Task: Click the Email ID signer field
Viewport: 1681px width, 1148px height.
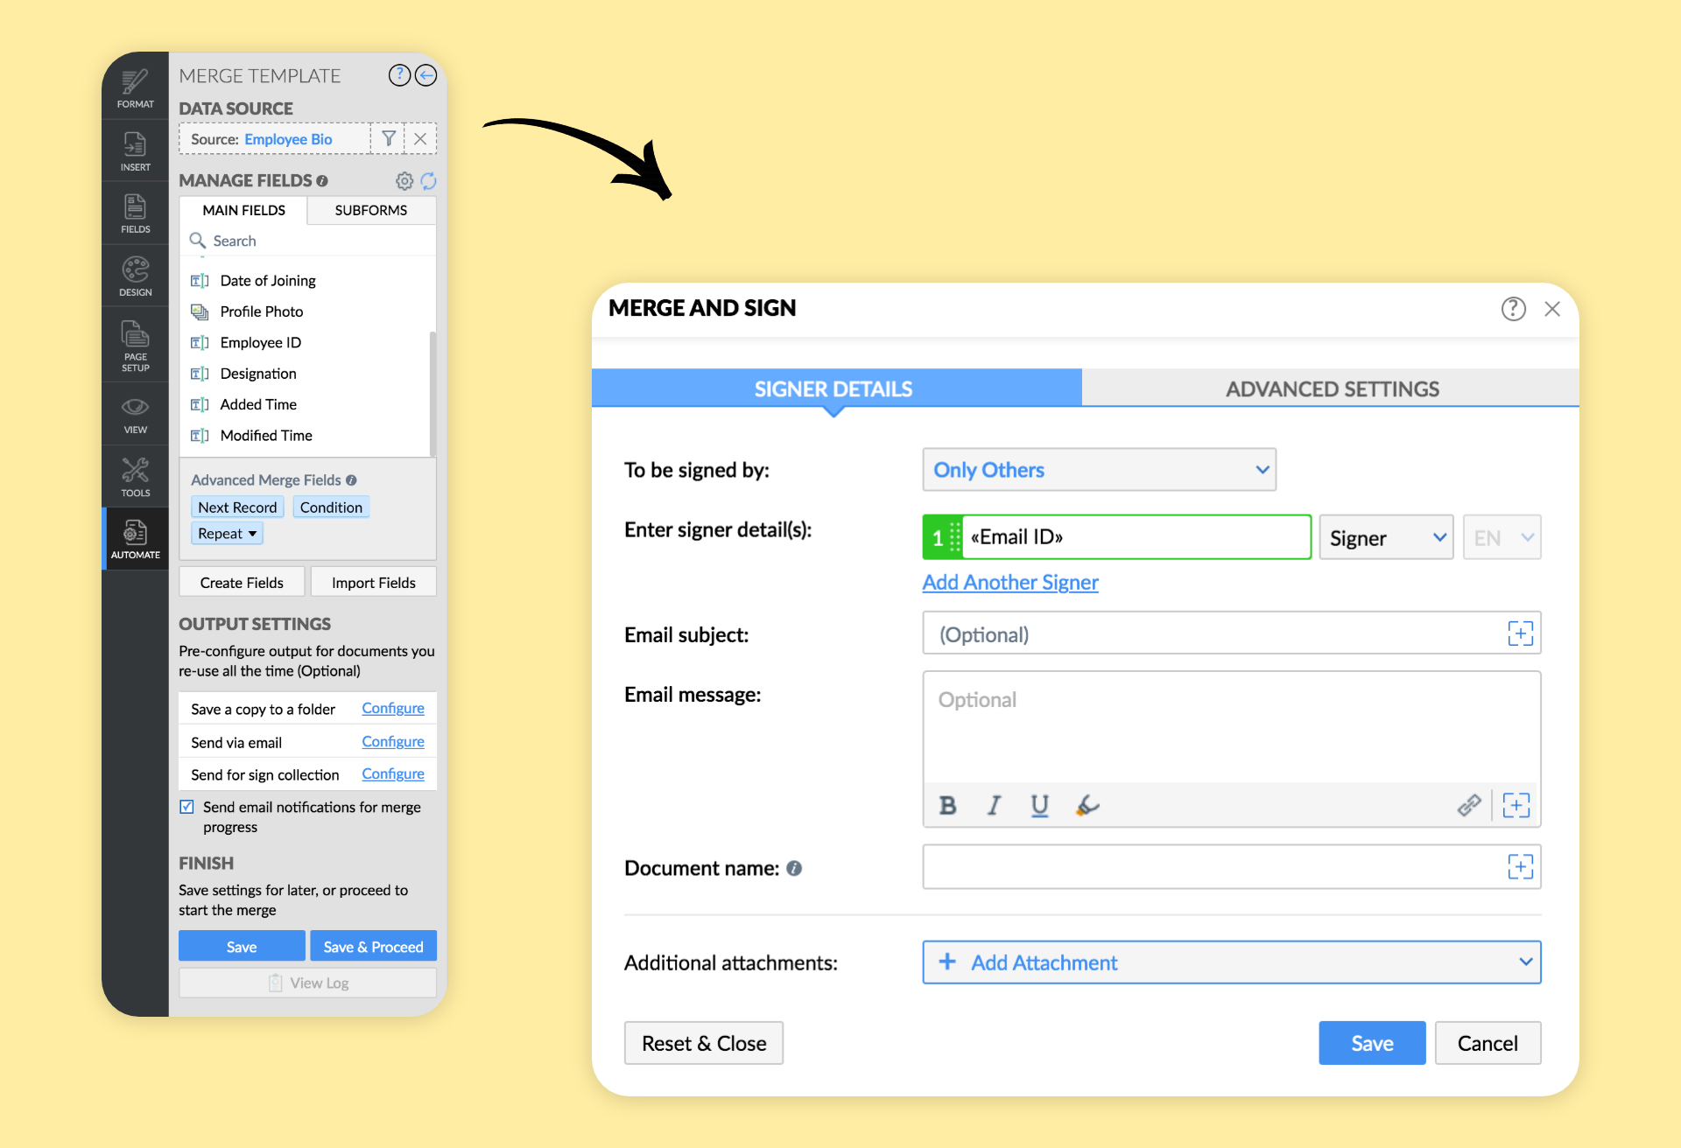Action: [x=1135, y=537]
